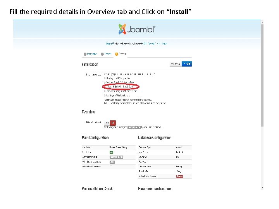Open the Overview step tab

[x=121, y=54]
